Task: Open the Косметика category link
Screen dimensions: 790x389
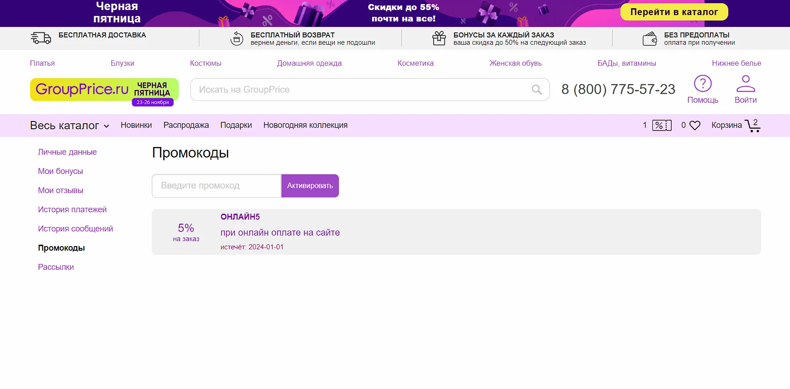Action: [x=415, y=63]
